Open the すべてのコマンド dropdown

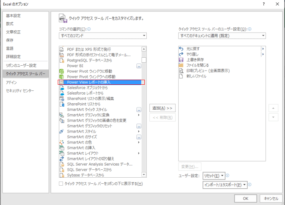coord(103,36)
